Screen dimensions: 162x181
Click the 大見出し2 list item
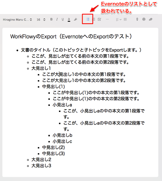(41, 160)
